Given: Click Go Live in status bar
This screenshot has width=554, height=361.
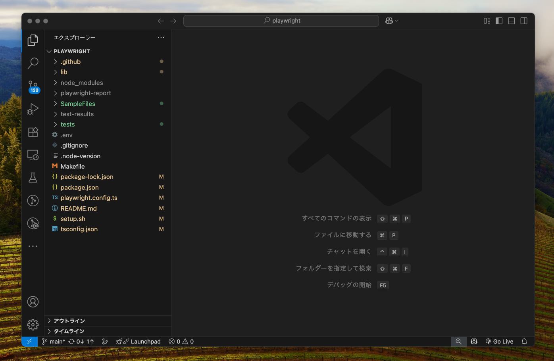Looking at the screenshot, I should (x=499, y=342).
